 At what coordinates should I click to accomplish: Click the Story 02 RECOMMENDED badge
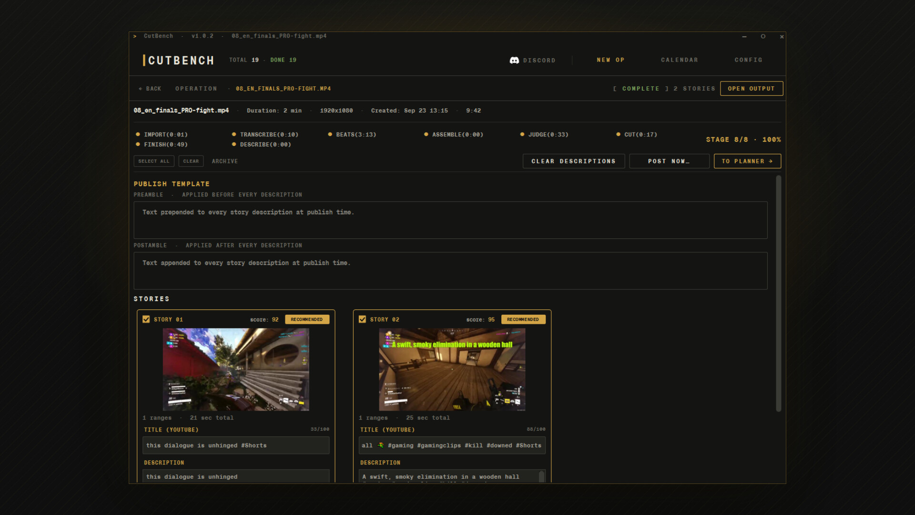pyautogui.click(x=523, y=319)
